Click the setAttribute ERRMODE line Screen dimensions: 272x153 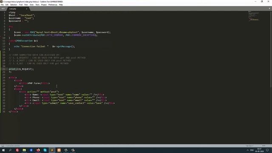coord(56,35)
